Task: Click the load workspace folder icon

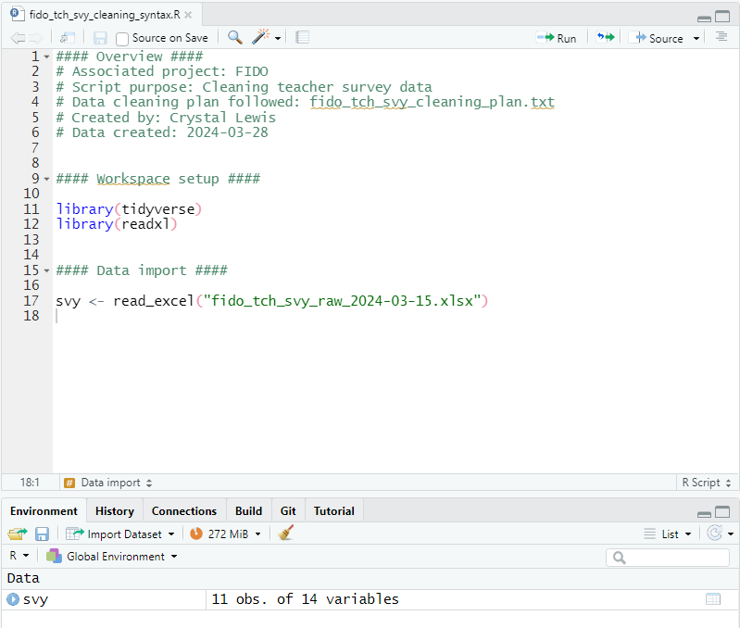Action: (x=17, y=534)
